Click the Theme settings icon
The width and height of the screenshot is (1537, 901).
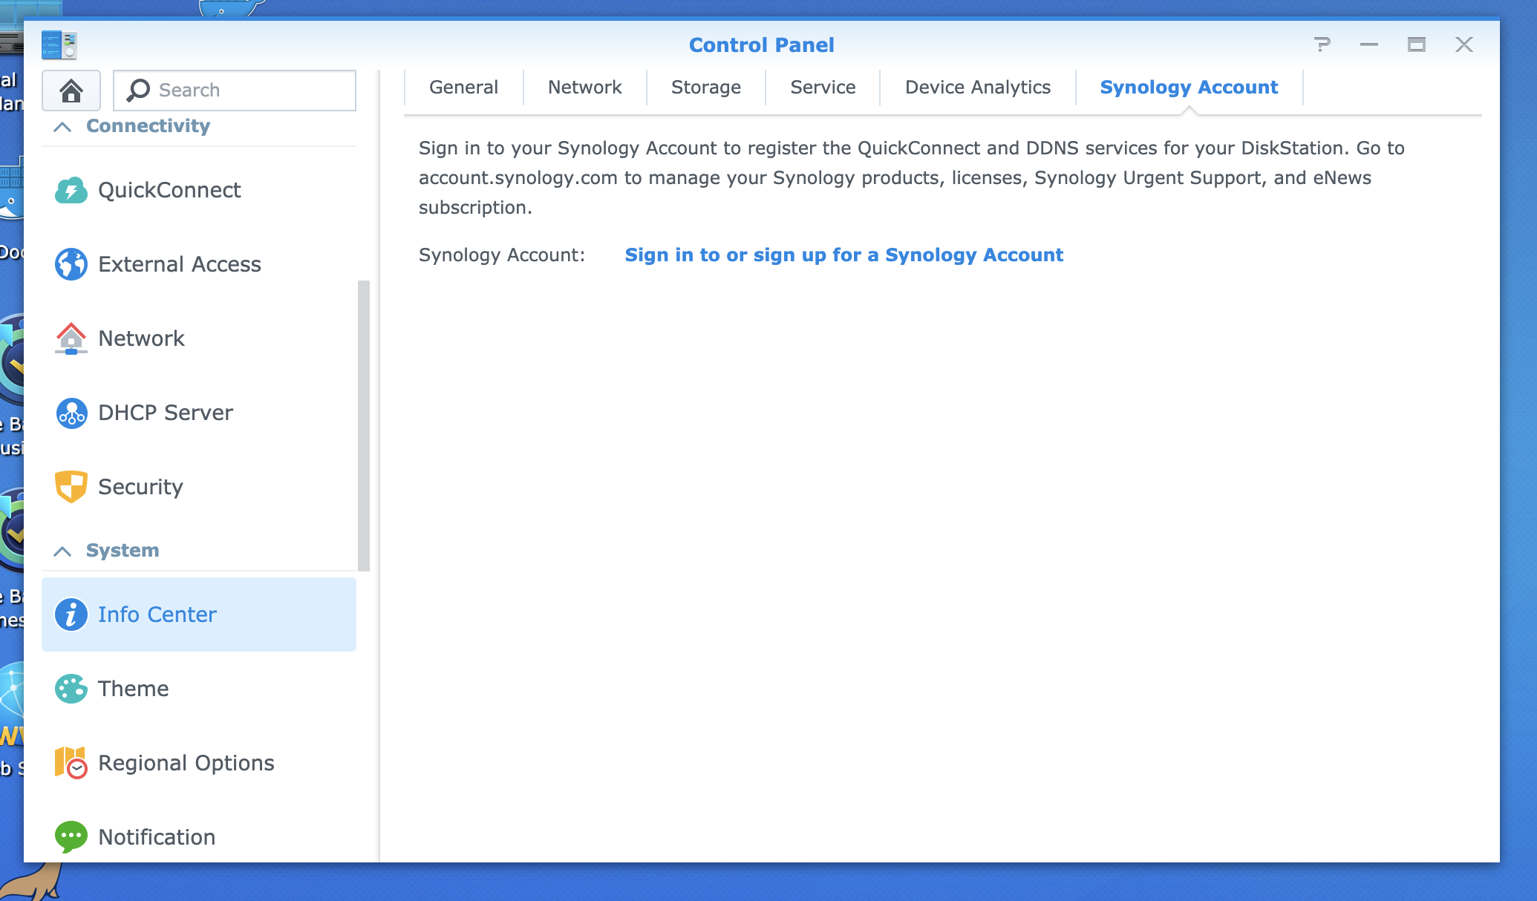[x=71, y=689]
